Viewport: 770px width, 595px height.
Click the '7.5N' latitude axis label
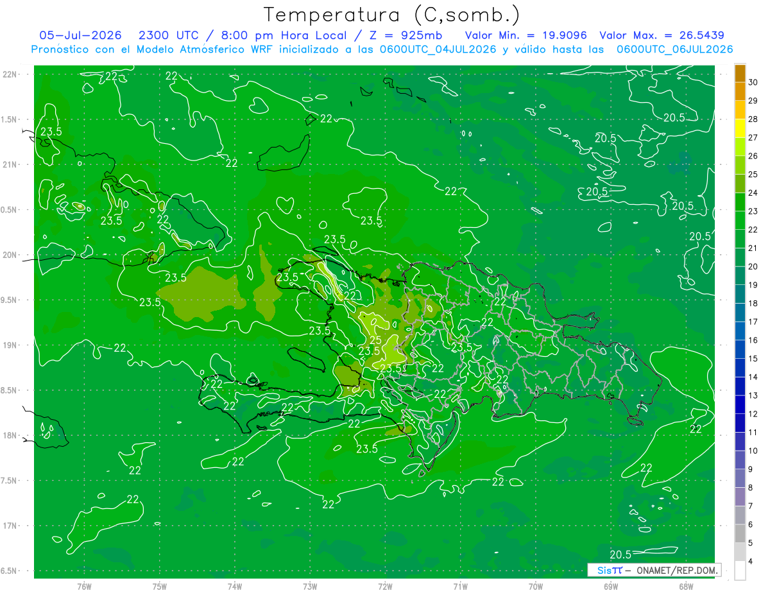point(10,481)
